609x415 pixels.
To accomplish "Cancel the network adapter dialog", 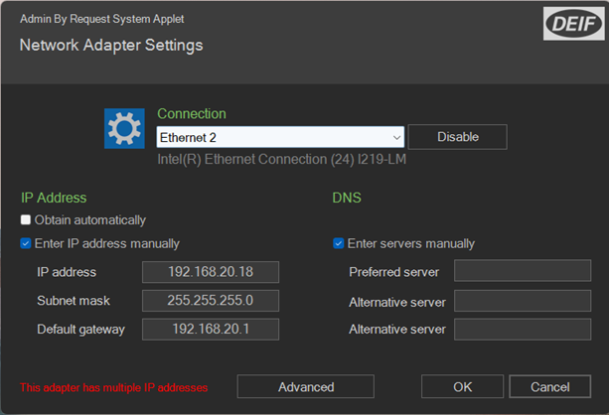I will click(x=549, y=386).
